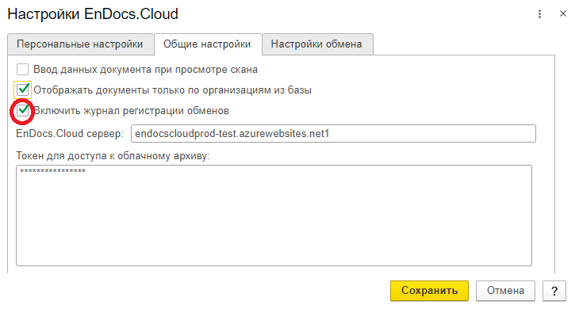Viewport: 579px width, 309px height.
Task: Switch to Персональные настройки tab
Action: (80, 44)
